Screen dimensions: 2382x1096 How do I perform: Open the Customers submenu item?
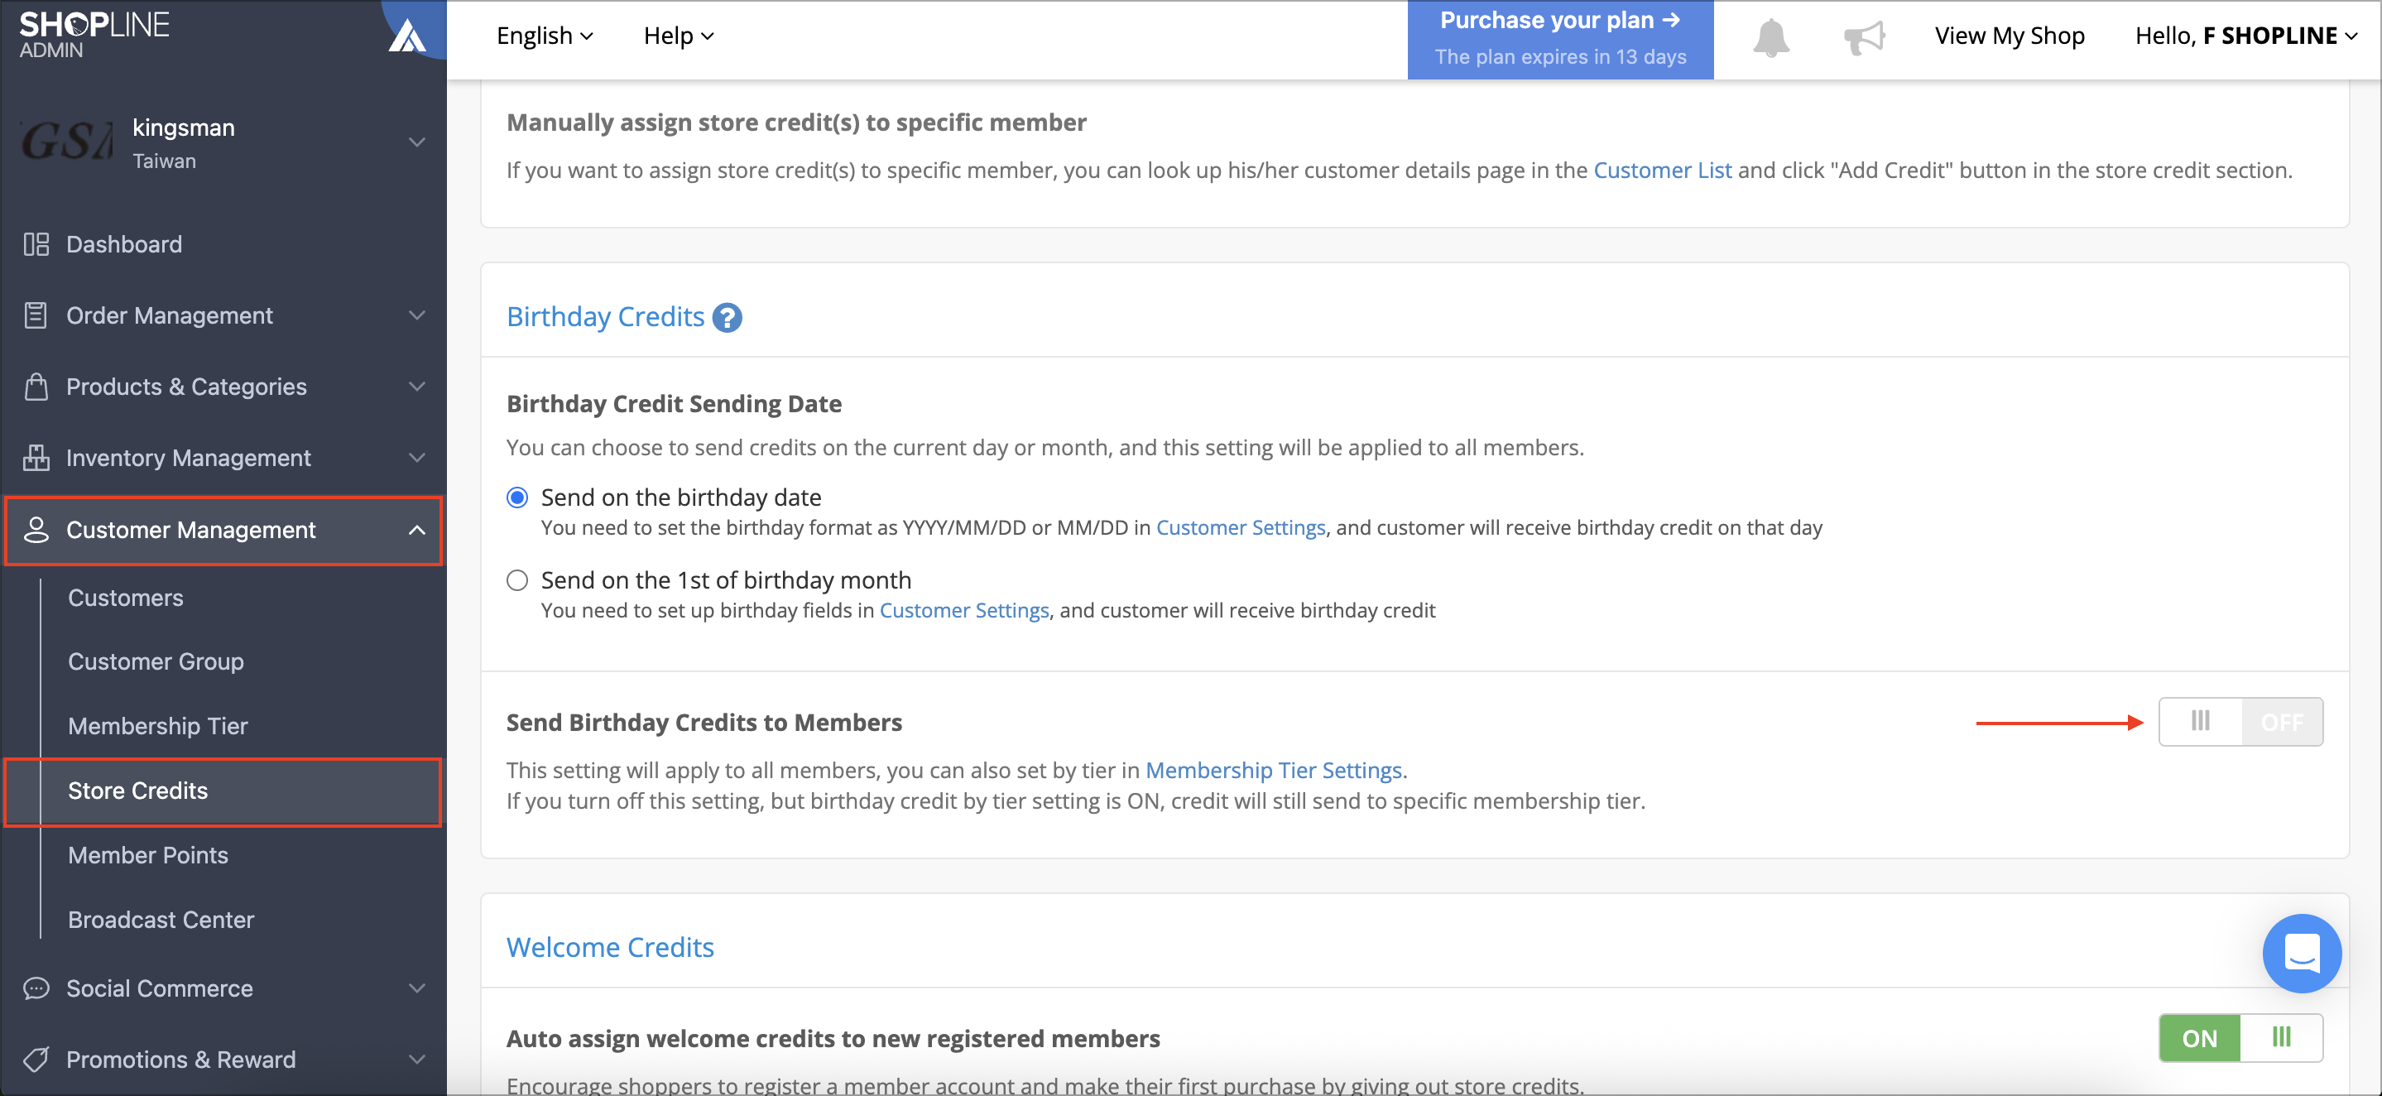click(126, 598)
